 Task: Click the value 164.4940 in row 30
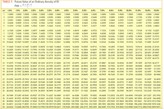pos(129,95)
